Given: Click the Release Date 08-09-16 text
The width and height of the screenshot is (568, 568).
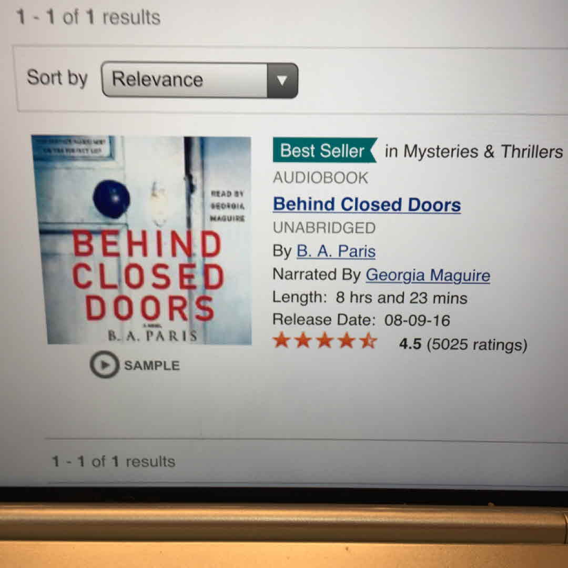Looking at the screenshot, I should pyautogui.click(x=361, y=320).
